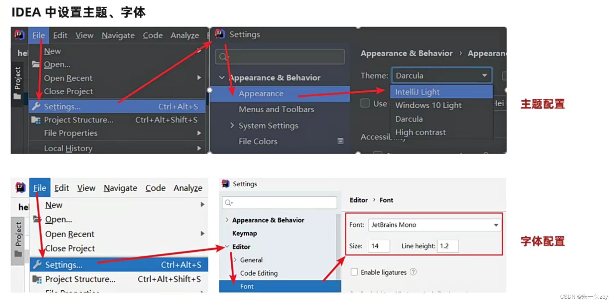The width and height of the screenshot is (613, 303).
Task: Select Keymap in the light Settings tree
Action: tap(245, 233)
